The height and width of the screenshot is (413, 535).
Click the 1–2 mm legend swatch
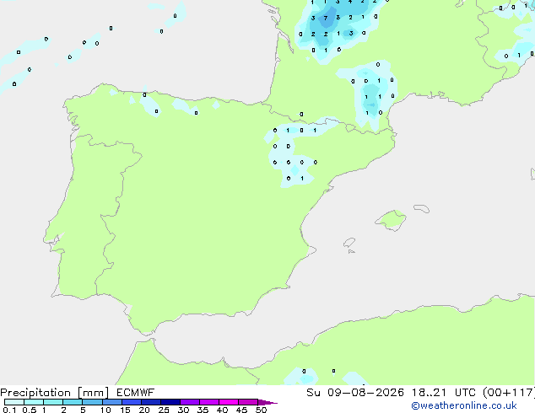(53, 402)
